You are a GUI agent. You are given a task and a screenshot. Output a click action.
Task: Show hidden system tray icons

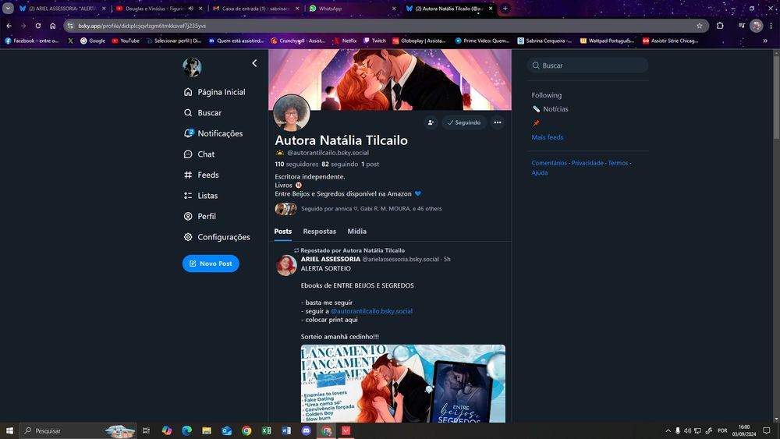[668, 430]
